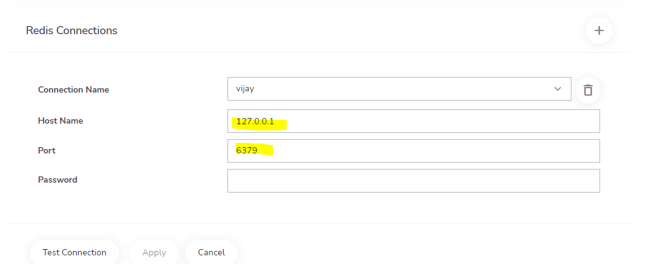645x264 pixels.
Task: Click the Port label
Action: tap(47, 150)
